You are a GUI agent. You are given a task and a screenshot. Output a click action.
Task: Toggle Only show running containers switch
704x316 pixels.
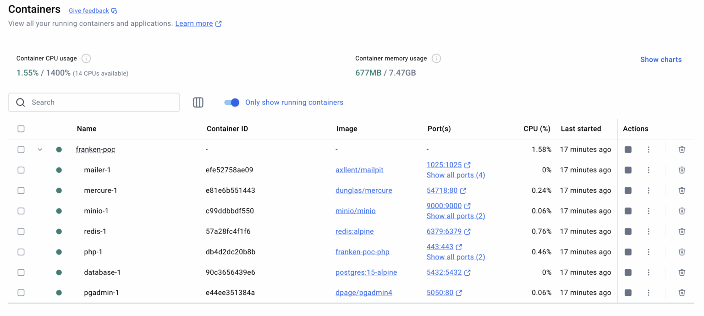pos(232,103)
